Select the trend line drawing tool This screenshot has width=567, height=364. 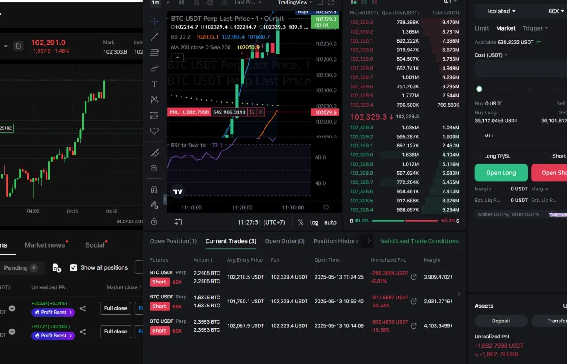click(x=154, y=37)
